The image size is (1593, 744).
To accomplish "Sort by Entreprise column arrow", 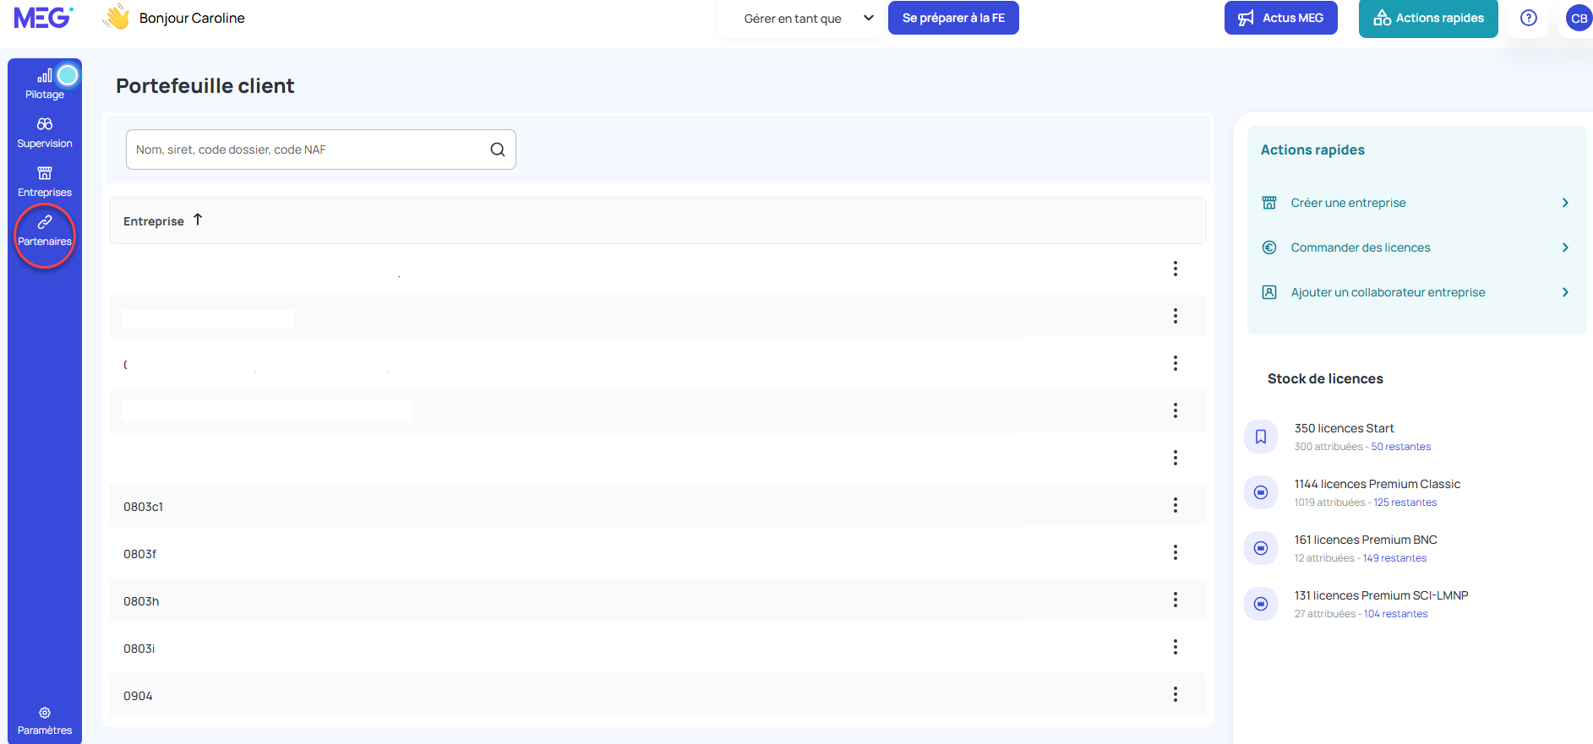I will (x=198, y=220).
